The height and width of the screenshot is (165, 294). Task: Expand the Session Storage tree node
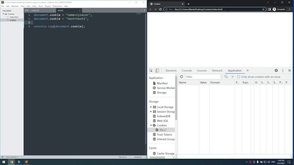pos(151,111)
